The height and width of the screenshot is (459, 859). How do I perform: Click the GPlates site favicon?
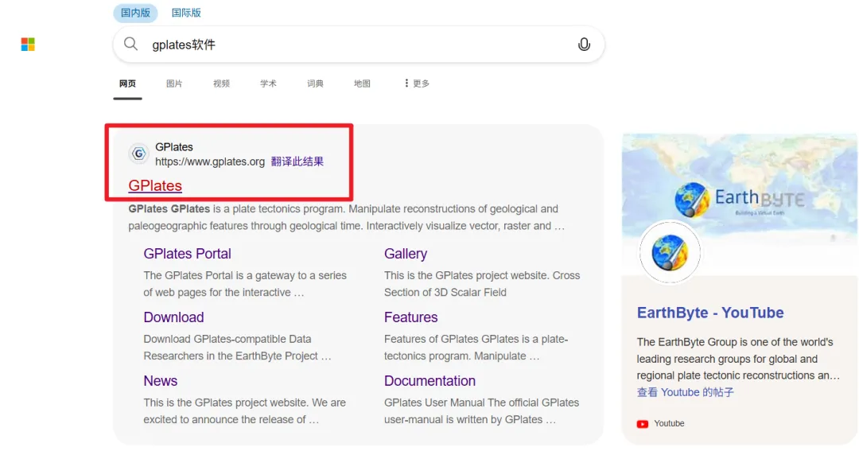[138, 154]
